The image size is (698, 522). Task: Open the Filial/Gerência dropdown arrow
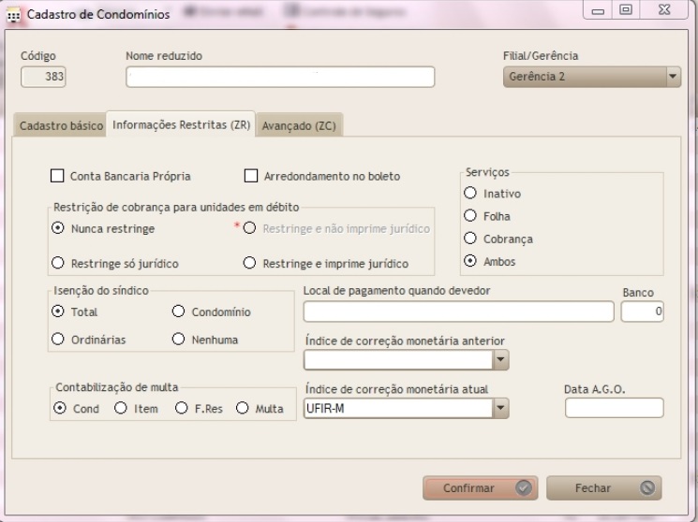[673, 77]
